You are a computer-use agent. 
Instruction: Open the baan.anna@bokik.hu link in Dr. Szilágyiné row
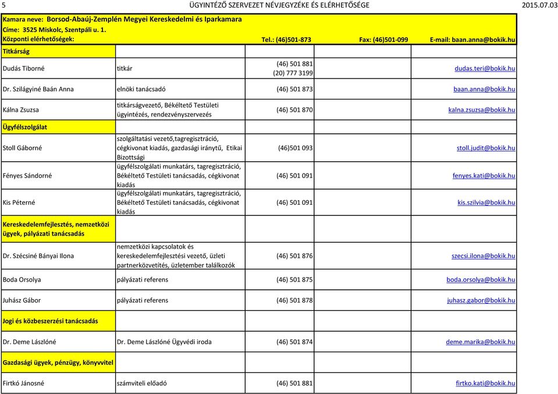click(x=484, y=89)
